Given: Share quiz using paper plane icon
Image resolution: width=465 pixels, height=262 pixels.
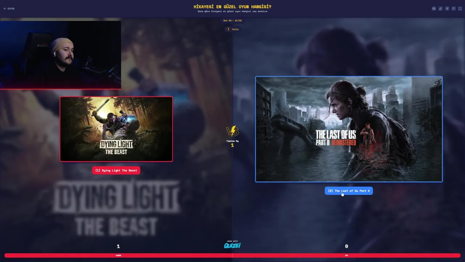Looking at the screenshot, I should pos(447,8).
